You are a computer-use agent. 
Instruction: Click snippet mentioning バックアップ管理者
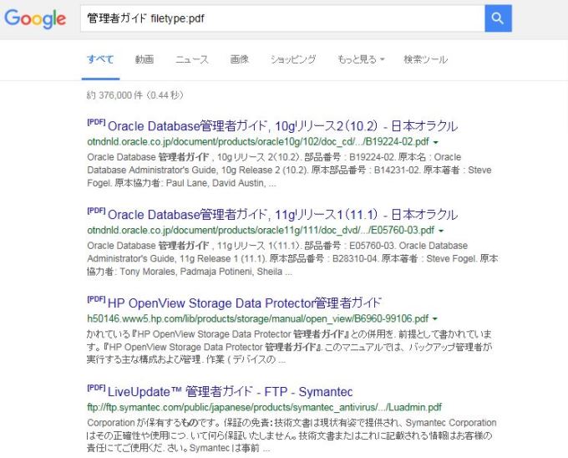click(x=290, y=347)
